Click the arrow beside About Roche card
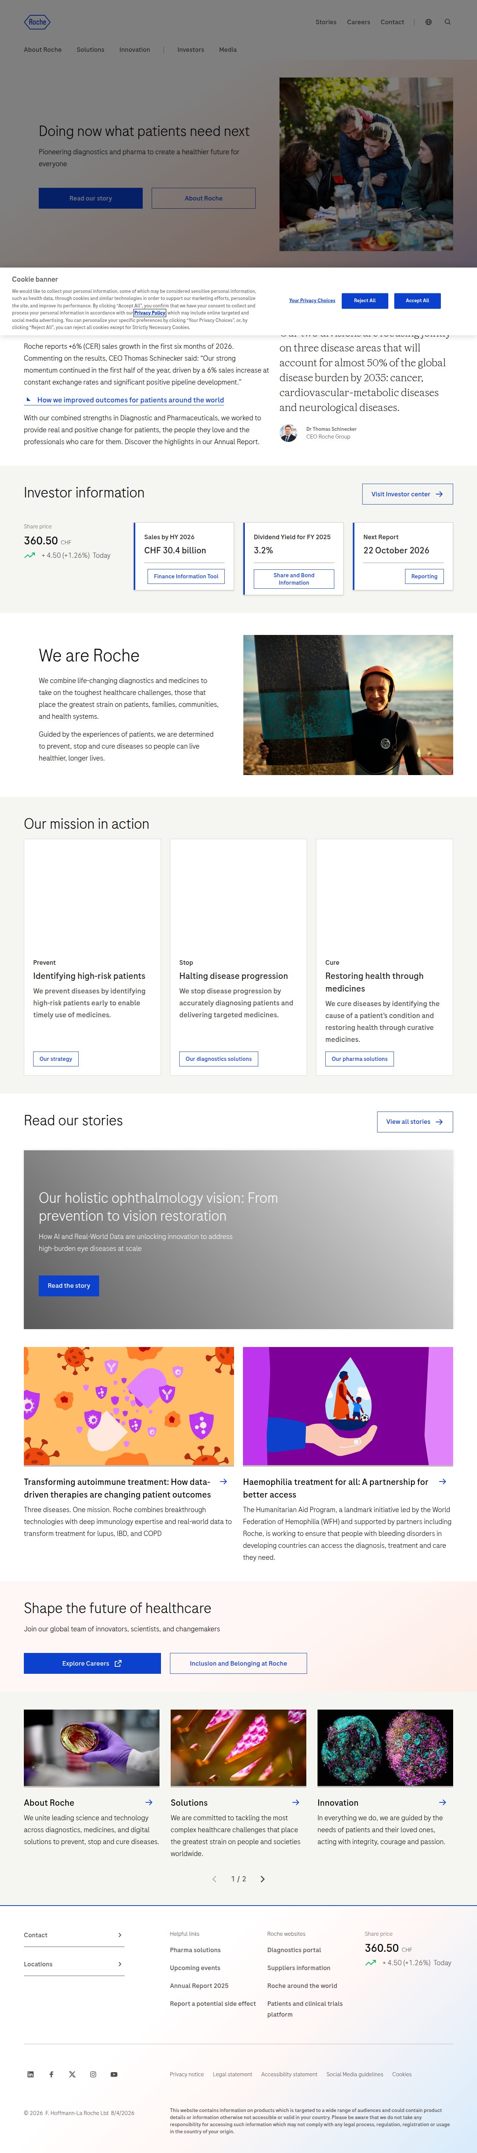The image size is (477, 2153). pos(149,1803)
